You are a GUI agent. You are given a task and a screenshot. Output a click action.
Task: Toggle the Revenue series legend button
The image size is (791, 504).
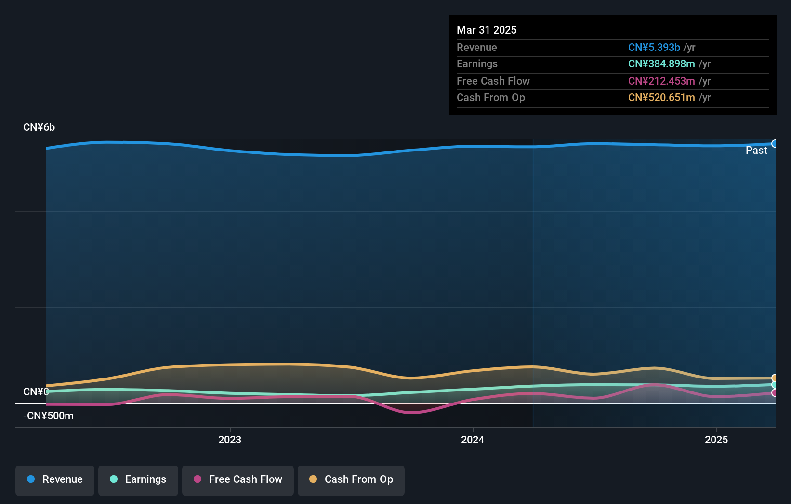[x=55, y=480]
